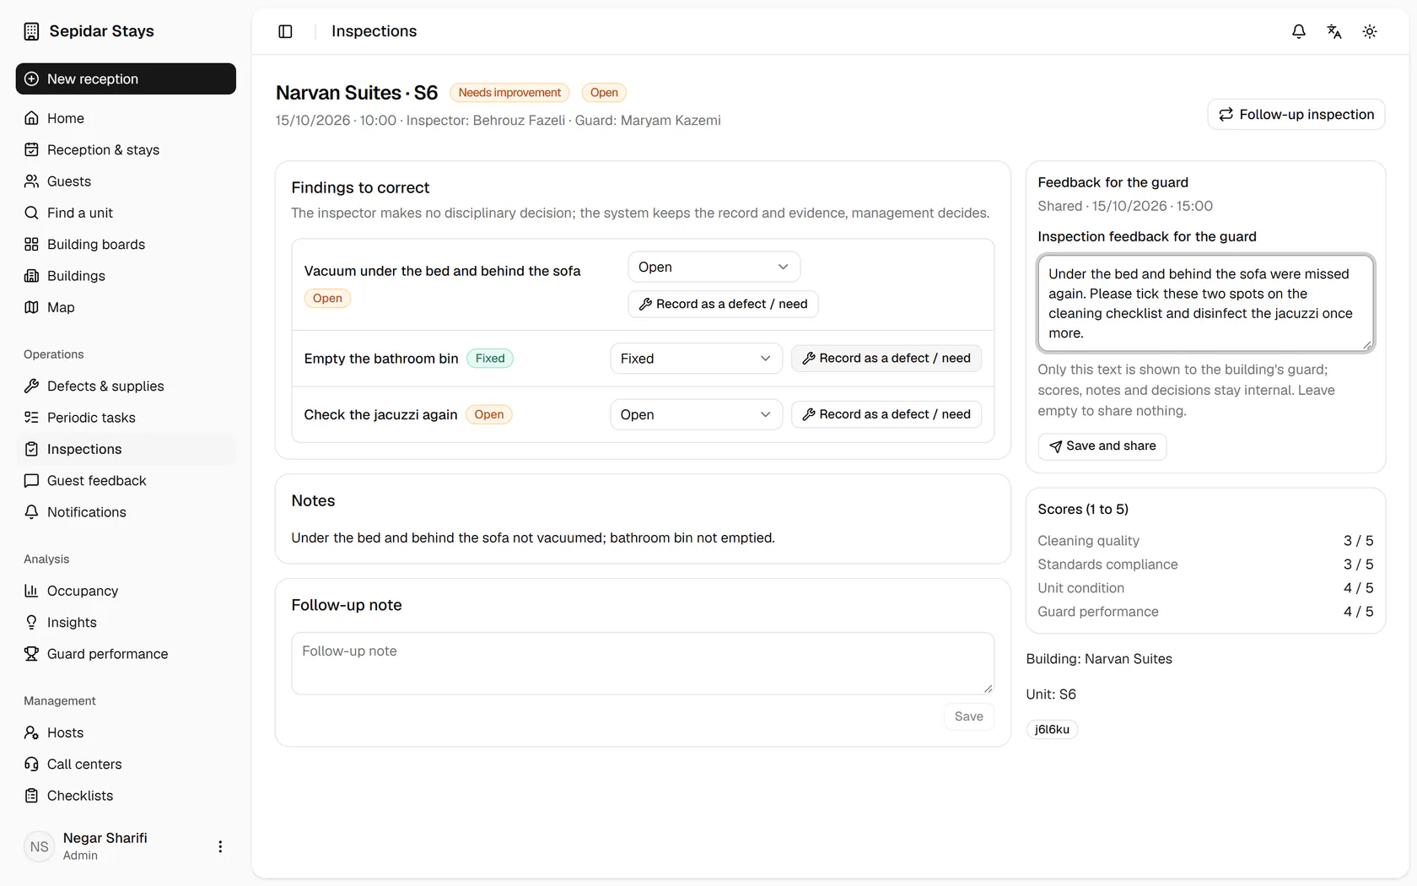The height and width of the screenshot is (886, 1417).
Task: Open status dropdown for Check the jacuzzi again
Action: [x=696, y=414]
